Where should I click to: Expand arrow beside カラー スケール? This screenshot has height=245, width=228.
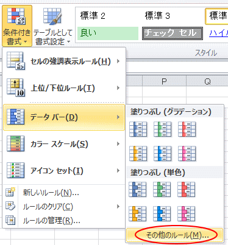coord(118,144)
